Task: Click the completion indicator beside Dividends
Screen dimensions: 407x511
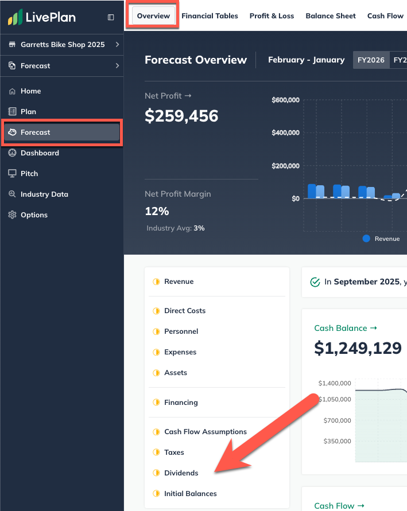Action: coord(156,473)
